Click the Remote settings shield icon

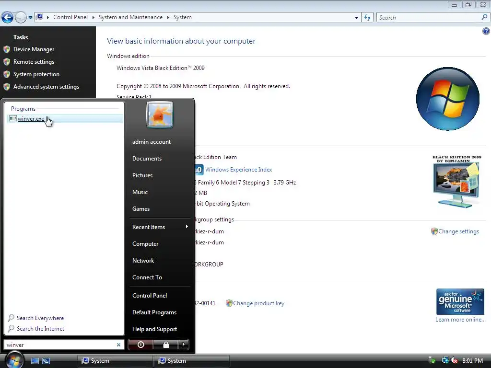(7, 62)
